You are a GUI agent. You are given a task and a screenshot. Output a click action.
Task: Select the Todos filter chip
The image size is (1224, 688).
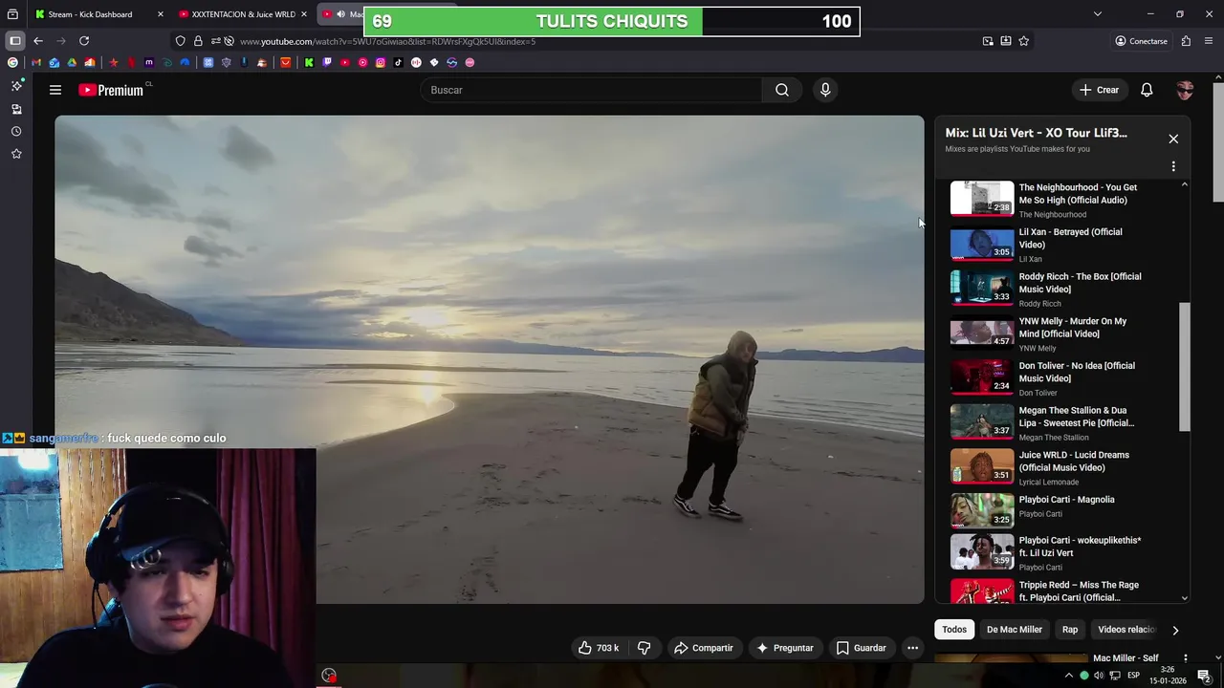(954, 630)
